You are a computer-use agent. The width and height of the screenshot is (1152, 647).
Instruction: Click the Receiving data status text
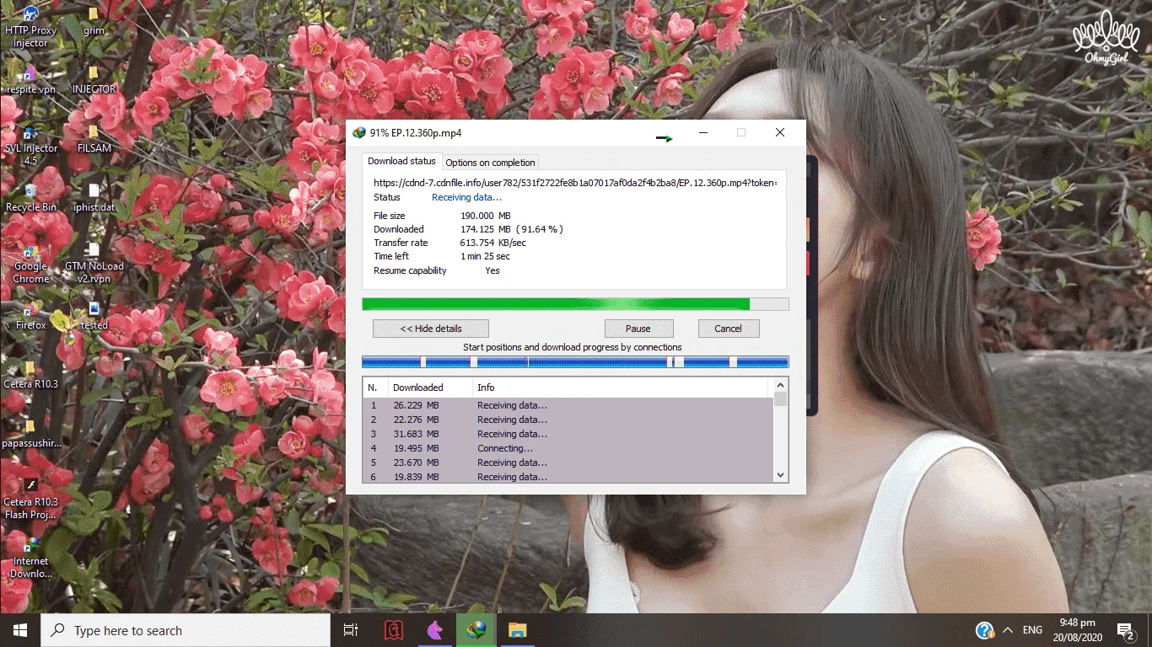pyautogui.click(x=466, y=197)
